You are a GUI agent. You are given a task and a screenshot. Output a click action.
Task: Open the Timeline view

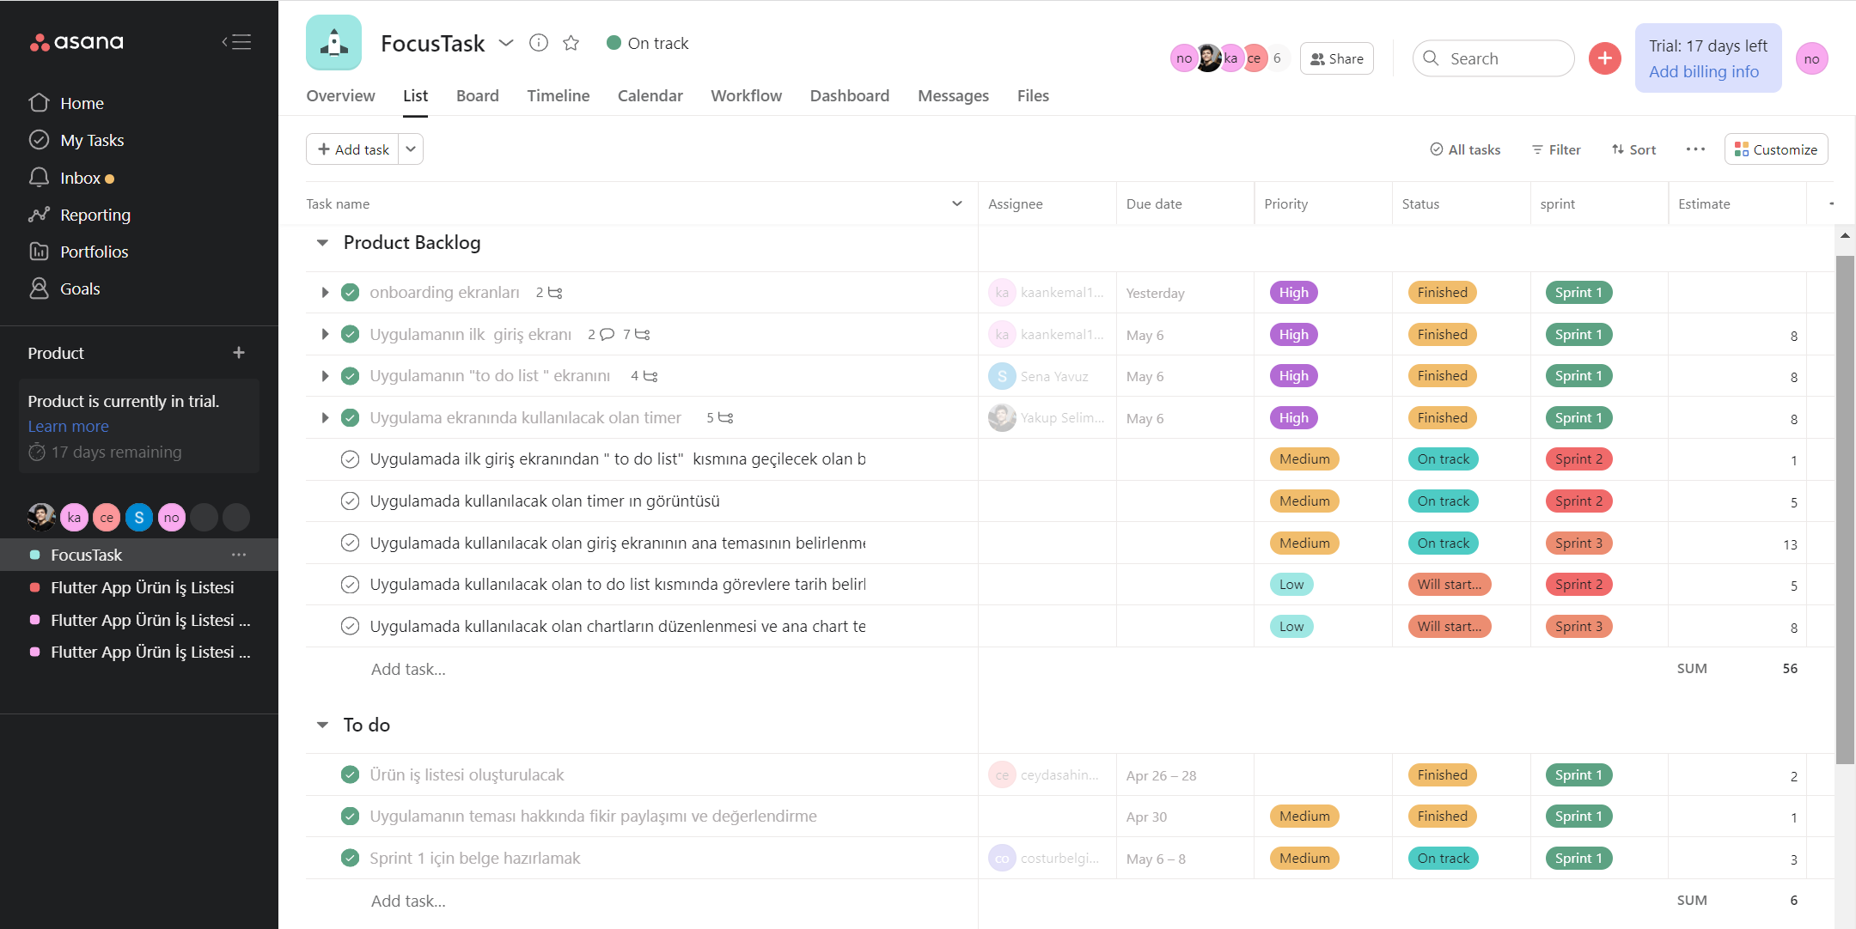tap(558, 95)
